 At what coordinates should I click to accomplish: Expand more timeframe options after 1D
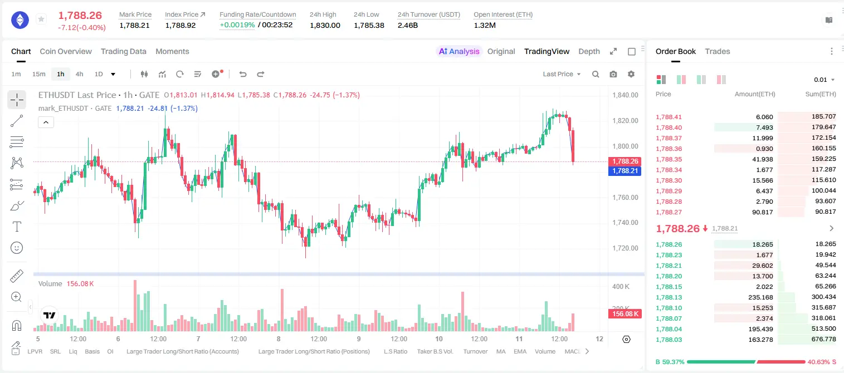pyautogui.click(x=114, y=74)
